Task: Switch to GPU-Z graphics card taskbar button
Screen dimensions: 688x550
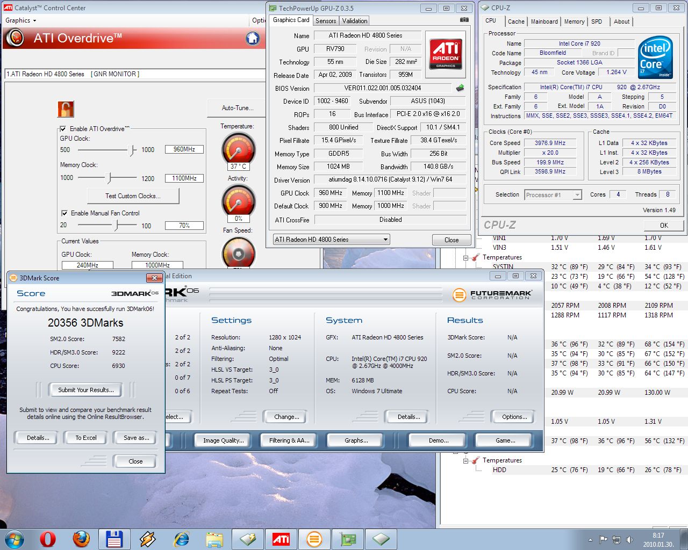Action: (x=348, y=539)
